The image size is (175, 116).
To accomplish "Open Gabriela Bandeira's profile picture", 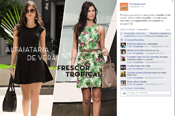I will pos(123,74).
